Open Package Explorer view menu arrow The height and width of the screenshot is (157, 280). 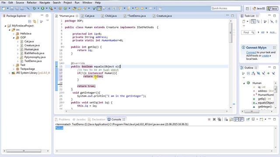pos(48,21)
